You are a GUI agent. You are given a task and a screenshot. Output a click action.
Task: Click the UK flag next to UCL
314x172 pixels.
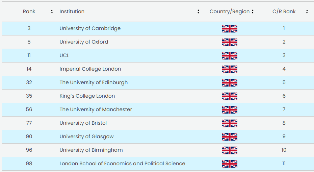230,56
